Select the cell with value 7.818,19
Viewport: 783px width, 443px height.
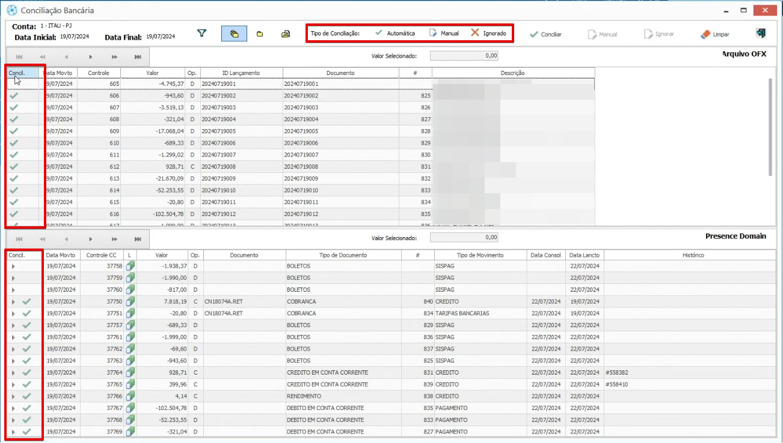pyautogui.click(x=162, y=301)
